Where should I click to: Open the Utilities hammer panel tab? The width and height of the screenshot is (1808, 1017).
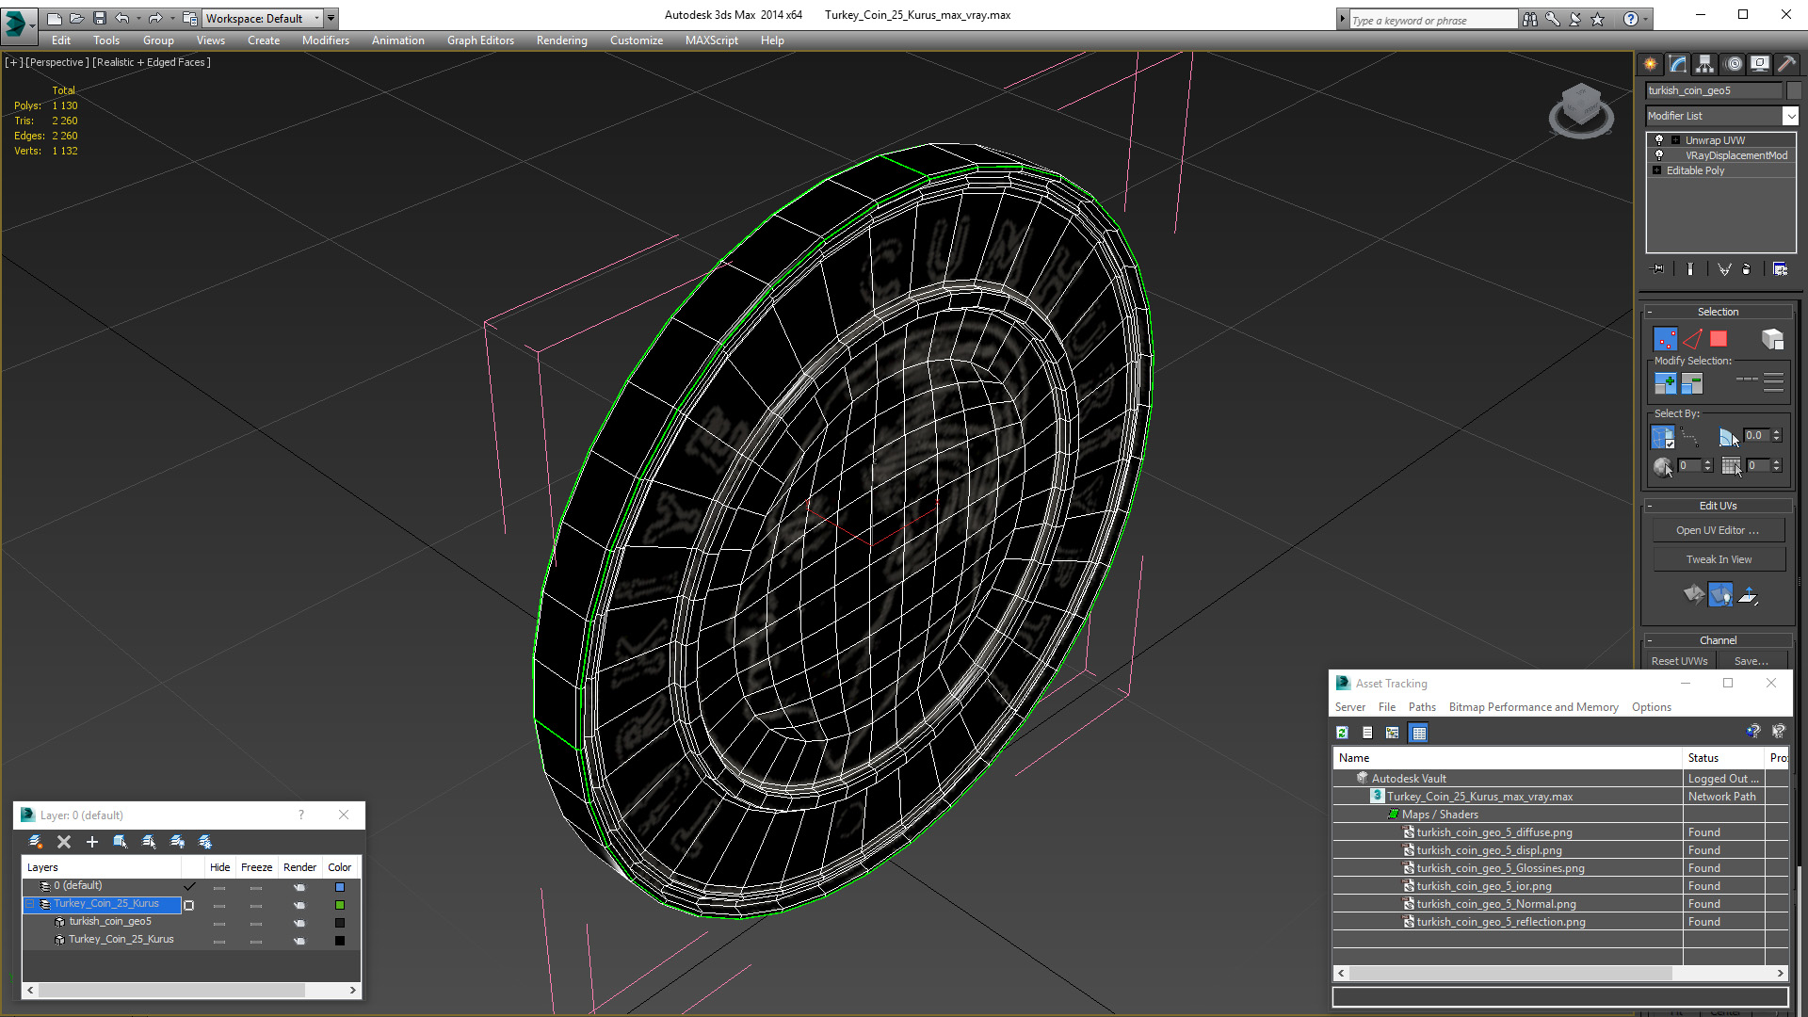pos(1785,64)
